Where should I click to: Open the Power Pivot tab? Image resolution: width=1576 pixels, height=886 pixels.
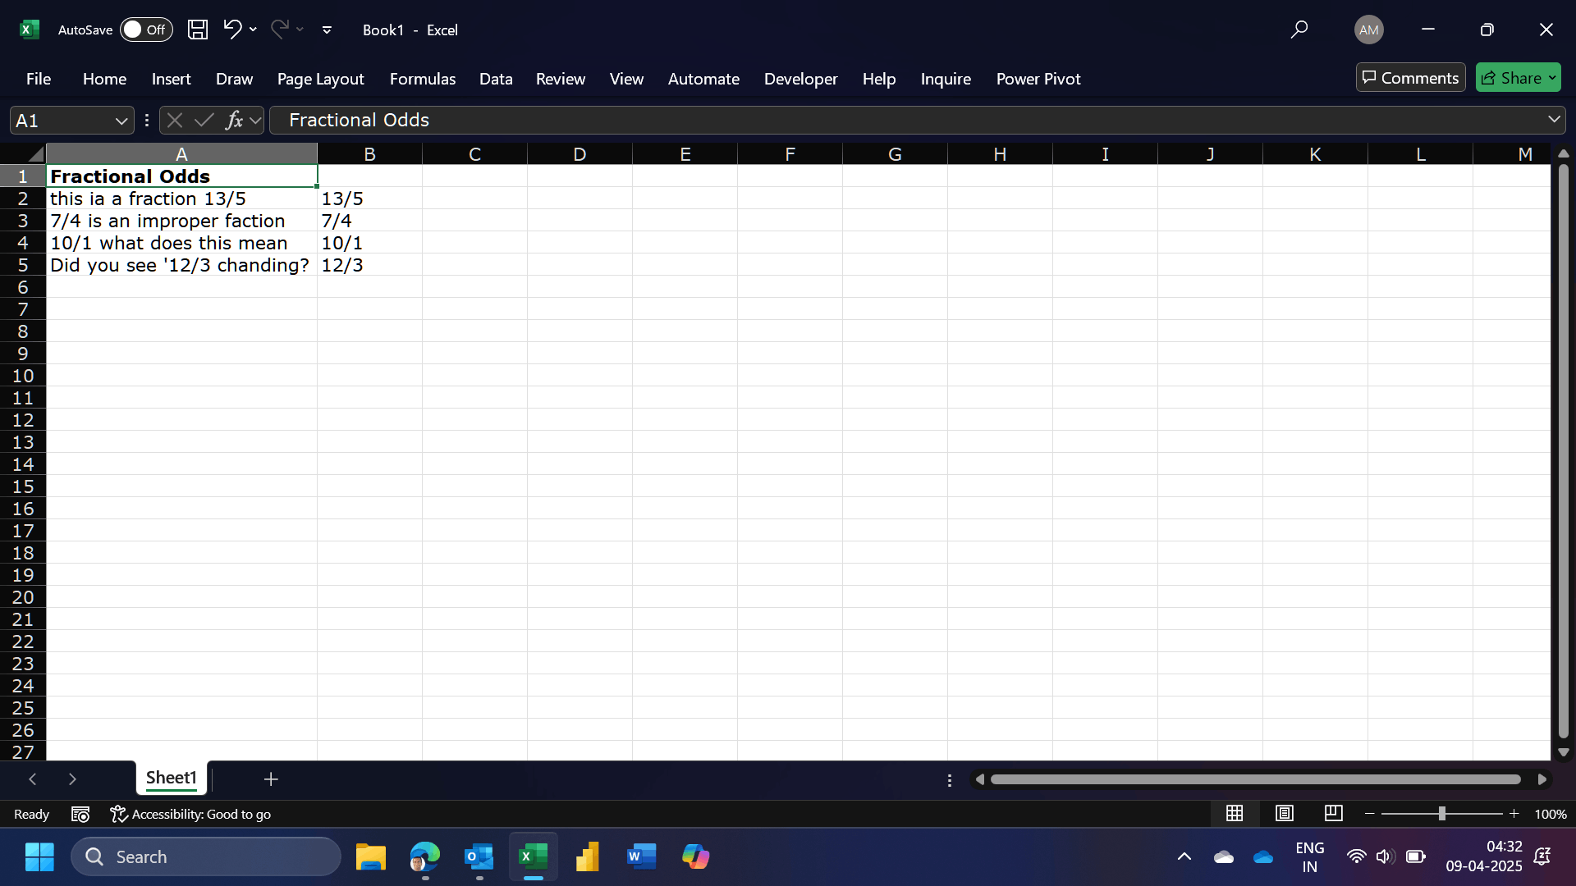[1038, 79]
